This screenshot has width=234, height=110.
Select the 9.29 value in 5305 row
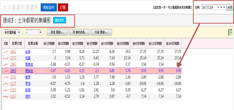128,90
